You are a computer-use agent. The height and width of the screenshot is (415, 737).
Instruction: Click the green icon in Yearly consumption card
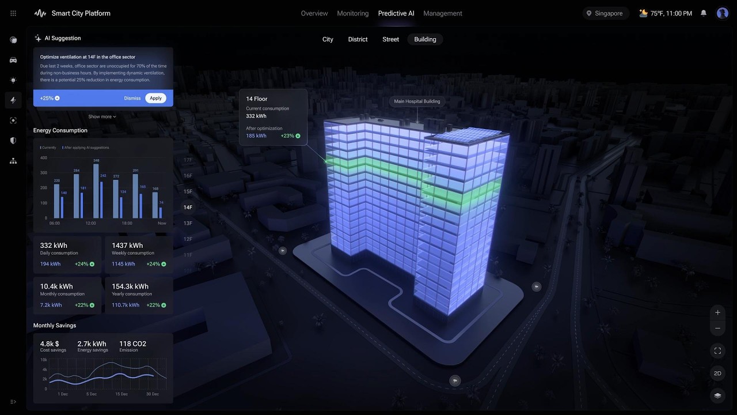point(164,305)
